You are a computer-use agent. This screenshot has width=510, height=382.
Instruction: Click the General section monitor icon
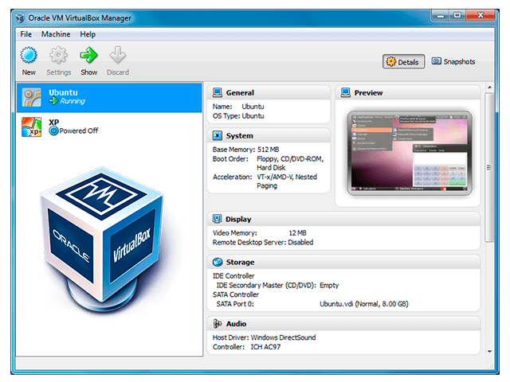coord(218,93)
